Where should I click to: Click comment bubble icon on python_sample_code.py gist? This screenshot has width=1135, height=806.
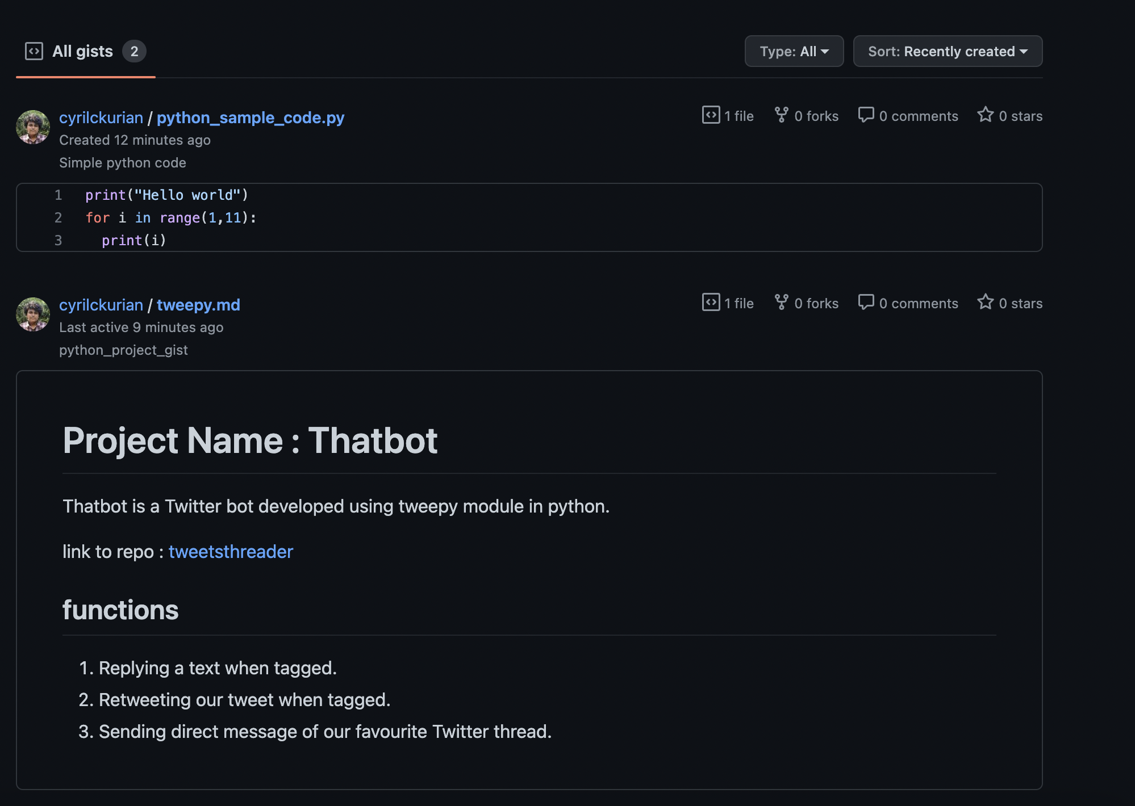tap(865, 115)
